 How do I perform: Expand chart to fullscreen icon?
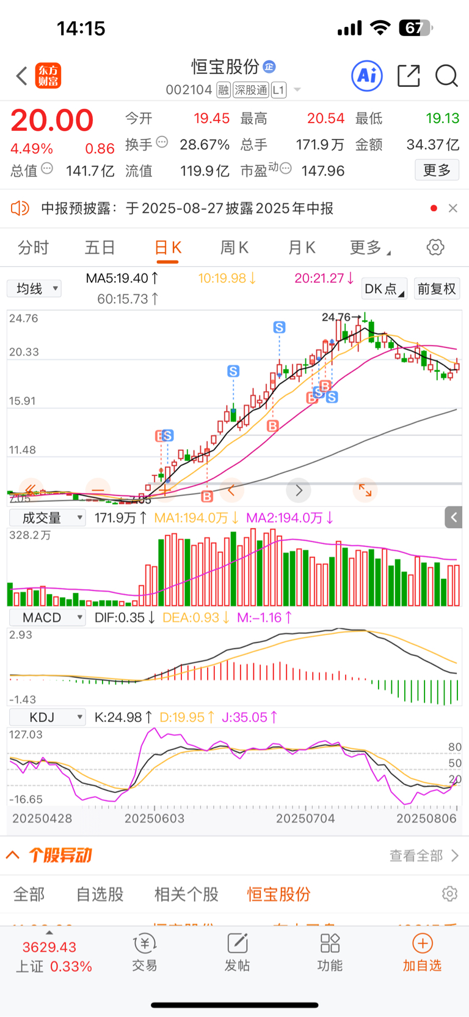click(365, 490)
